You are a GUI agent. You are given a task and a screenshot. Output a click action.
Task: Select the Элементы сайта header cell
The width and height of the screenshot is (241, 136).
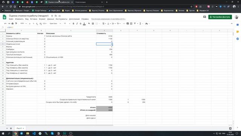pyautogui.click(x=21, y=33)
